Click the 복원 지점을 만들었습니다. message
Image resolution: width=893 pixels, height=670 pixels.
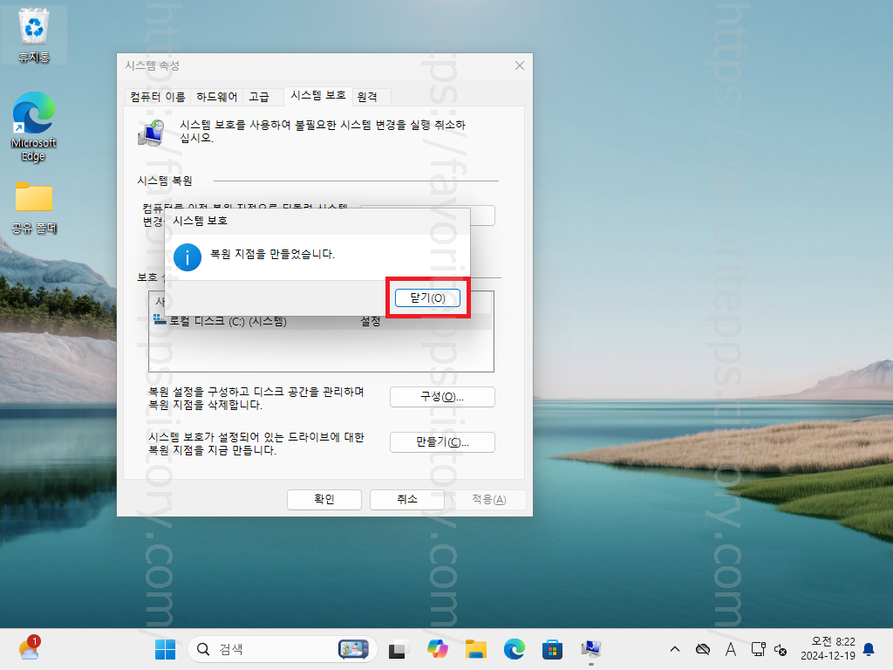tap(272, 254)
